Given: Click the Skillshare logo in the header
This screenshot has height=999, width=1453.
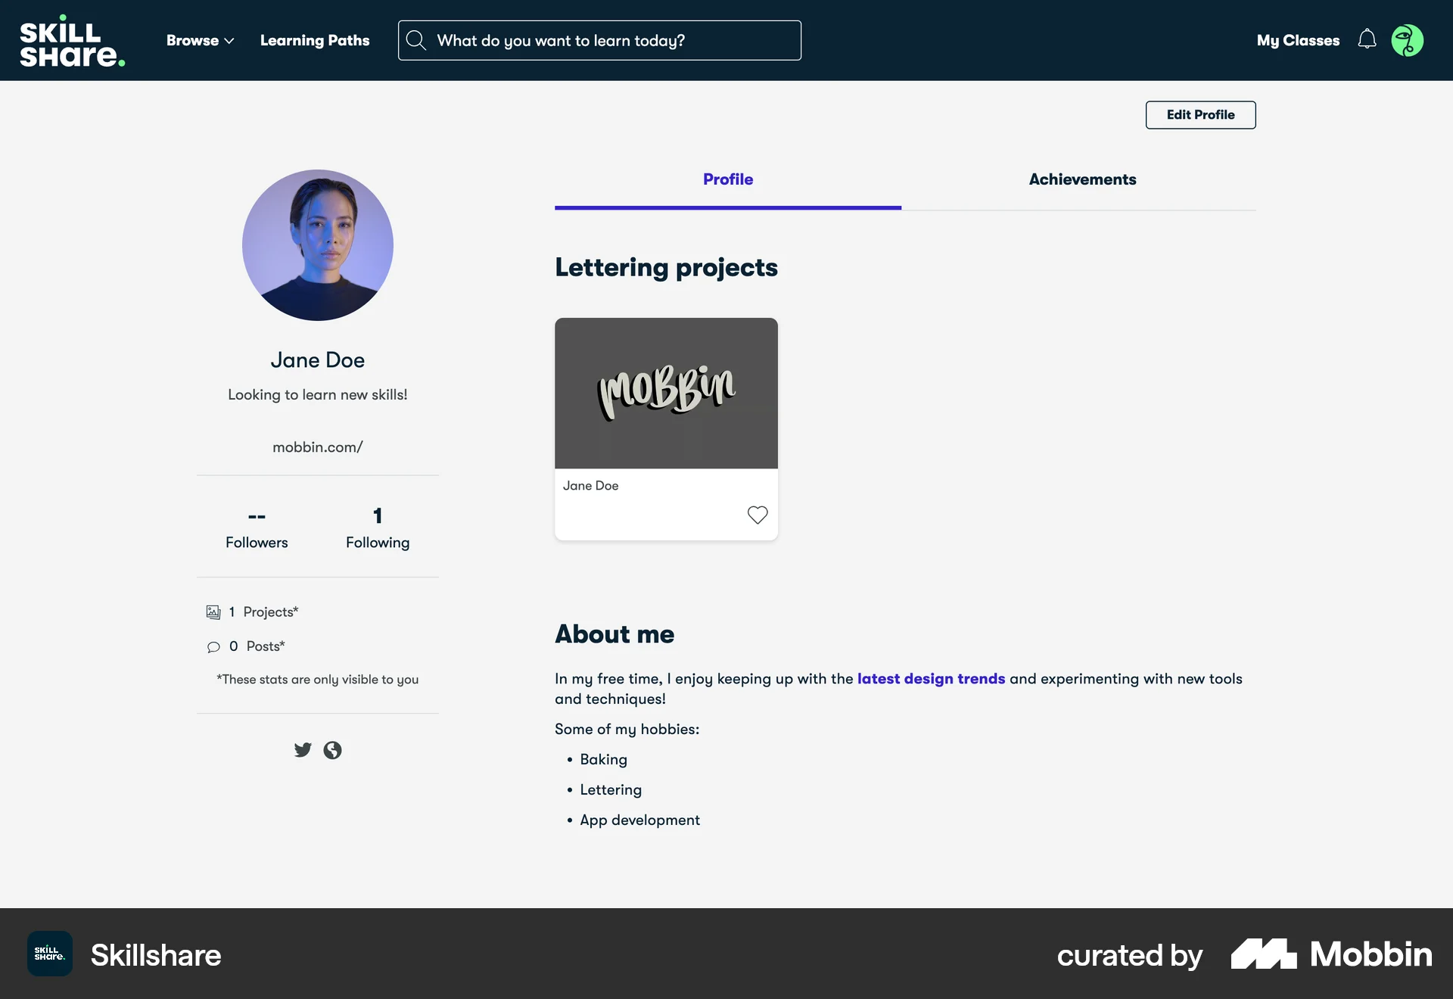Looking at the screenshot, I should (x=73, y=39).
